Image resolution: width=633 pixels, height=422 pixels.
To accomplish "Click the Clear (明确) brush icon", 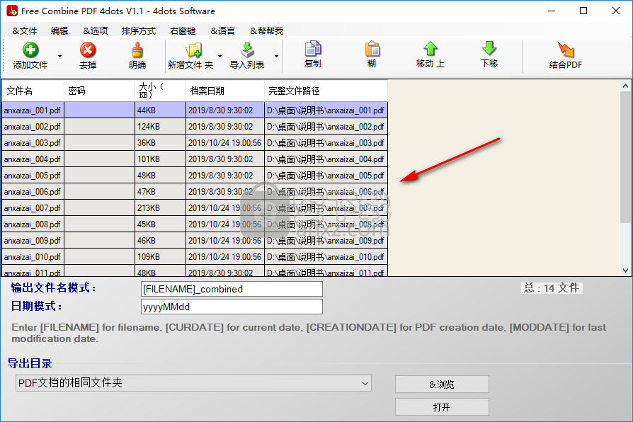I will pos(137,50).
